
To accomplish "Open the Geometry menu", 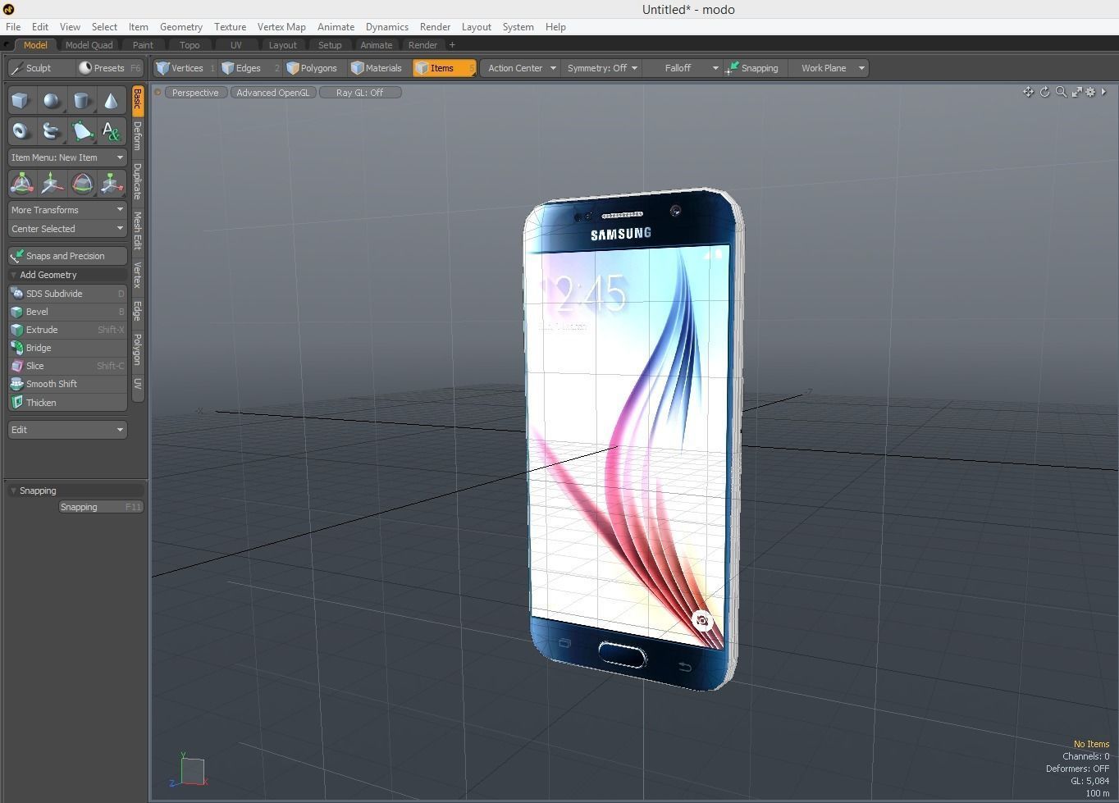I will pos(181,26).
